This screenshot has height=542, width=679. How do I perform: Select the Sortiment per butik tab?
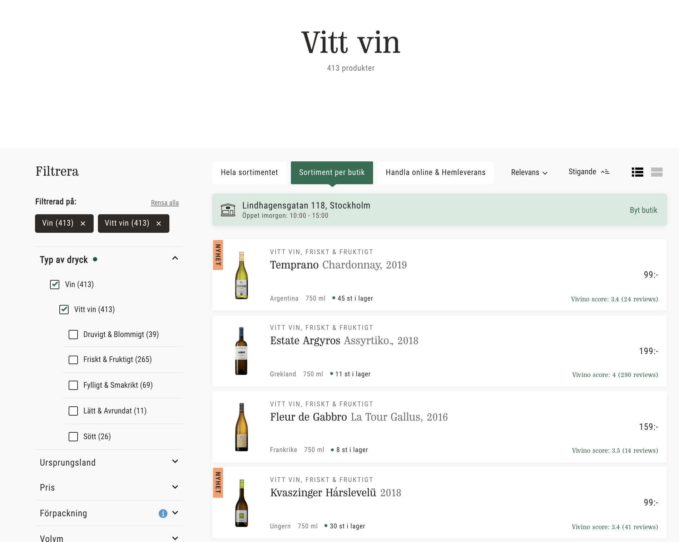[x=332, y=173]
